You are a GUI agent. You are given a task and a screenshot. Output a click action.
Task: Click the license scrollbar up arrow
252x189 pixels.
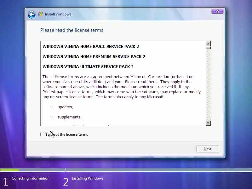pos(208,44)
